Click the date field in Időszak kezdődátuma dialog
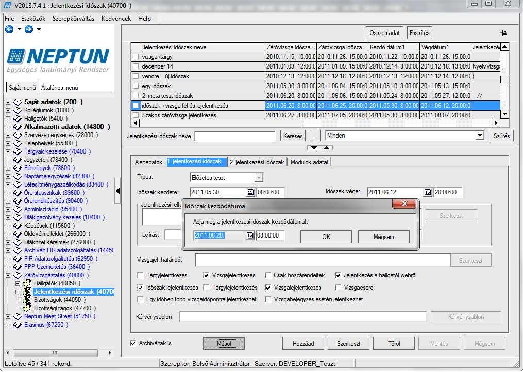Viewport: 523px width, 372px height. click(x=220, y=235)
